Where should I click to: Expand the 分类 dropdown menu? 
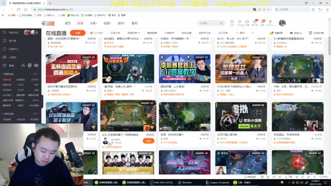(x=94, y=23)
